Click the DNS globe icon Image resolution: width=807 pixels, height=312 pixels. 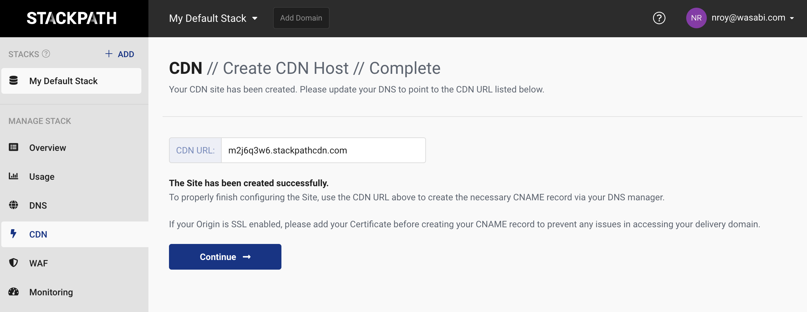click(13, 205)
